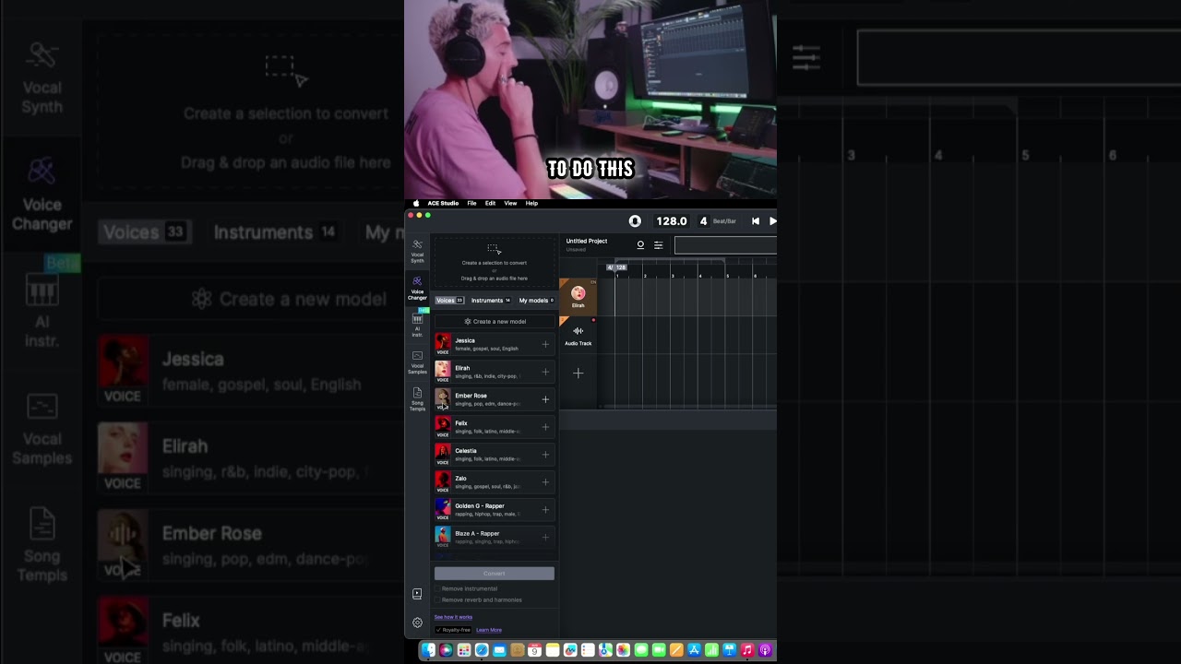Open the View menu
The width and height of the screenshot is (1181, 664).
pyautogui.click(x=510, y=203)
